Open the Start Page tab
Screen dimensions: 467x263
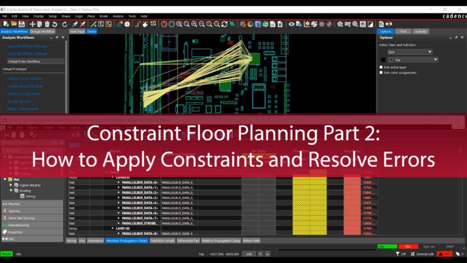tap(77, 32)
